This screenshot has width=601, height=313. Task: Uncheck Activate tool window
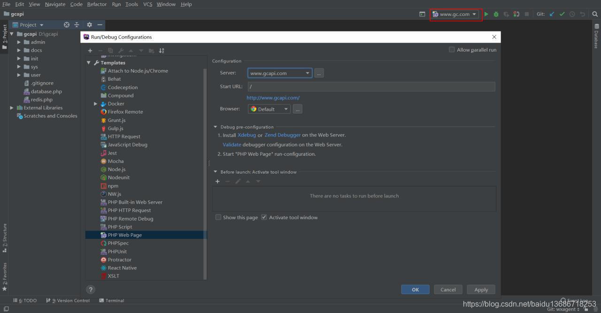tap(264, 217)
